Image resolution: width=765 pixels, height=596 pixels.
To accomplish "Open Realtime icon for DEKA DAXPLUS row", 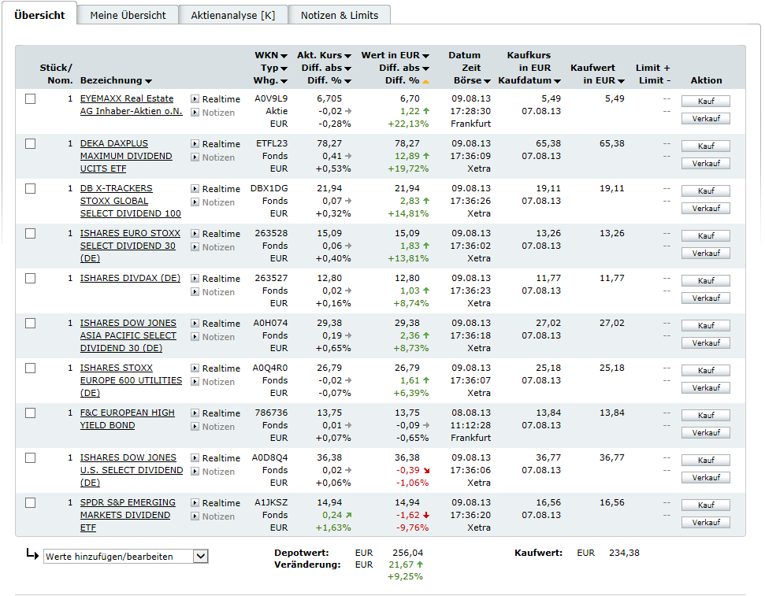I will pos(195,144).
